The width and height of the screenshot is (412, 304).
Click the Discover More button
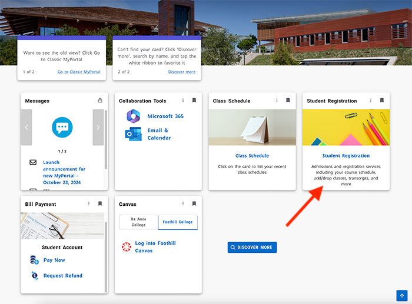pyautogui.click(x=252, y=248)
